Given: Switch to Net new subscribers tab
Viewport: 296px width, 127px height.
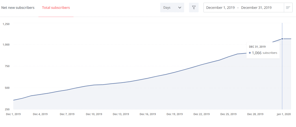Looking at the screenshot, I should coord(18,8).
